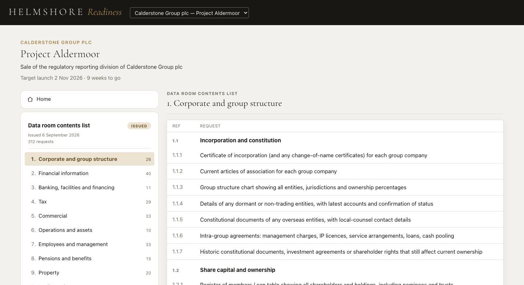The height and width of the screenshot is (285, 524).
Task: Open the Tax section
Action: pyautogui.click(x=90, y=202)
